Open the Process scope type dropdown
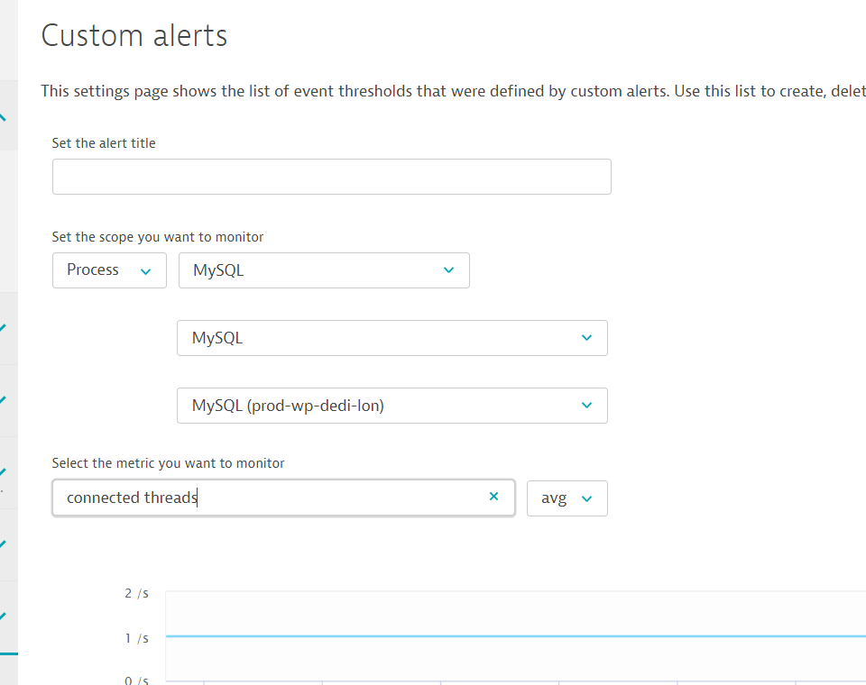The width and height of the screenshot is (866, 685). tap(109, 270)
